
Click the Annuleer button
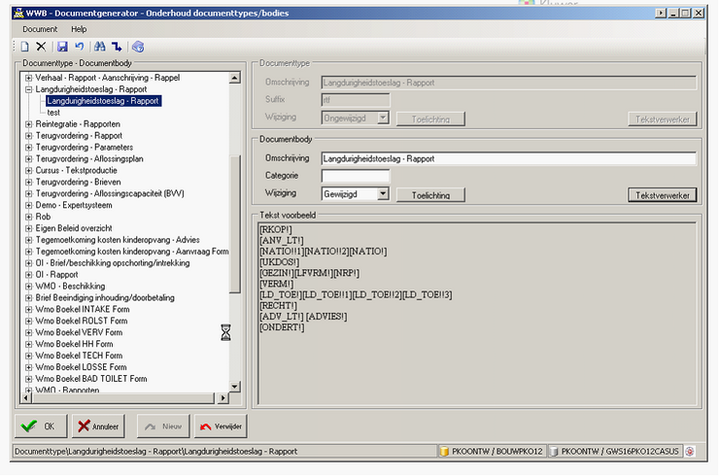[x=98, y=426]
